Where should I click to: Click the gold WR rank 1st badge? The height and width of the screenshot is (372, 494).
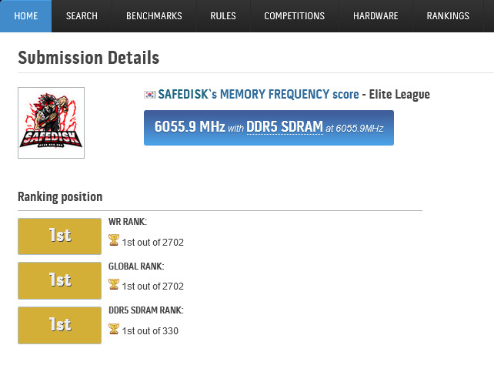59,236
